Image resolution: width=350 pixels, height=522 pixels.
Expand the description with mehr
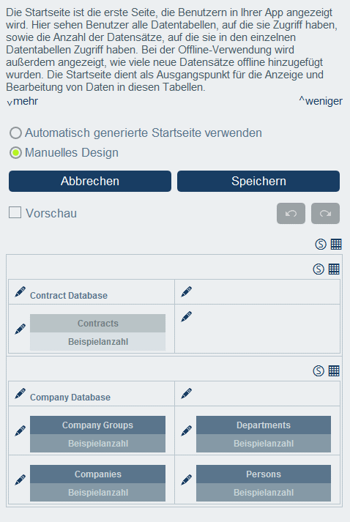22,101
